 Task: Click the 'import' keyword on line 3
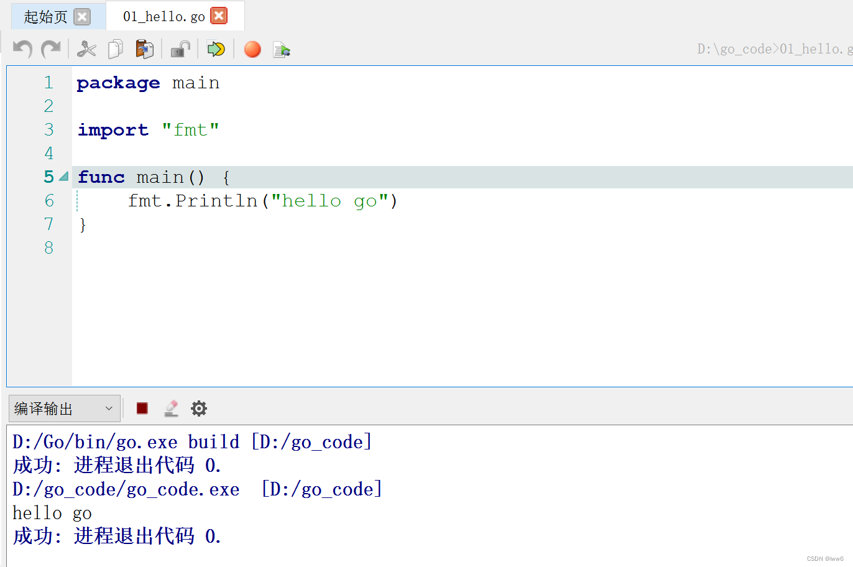click(x=113, y=131)
